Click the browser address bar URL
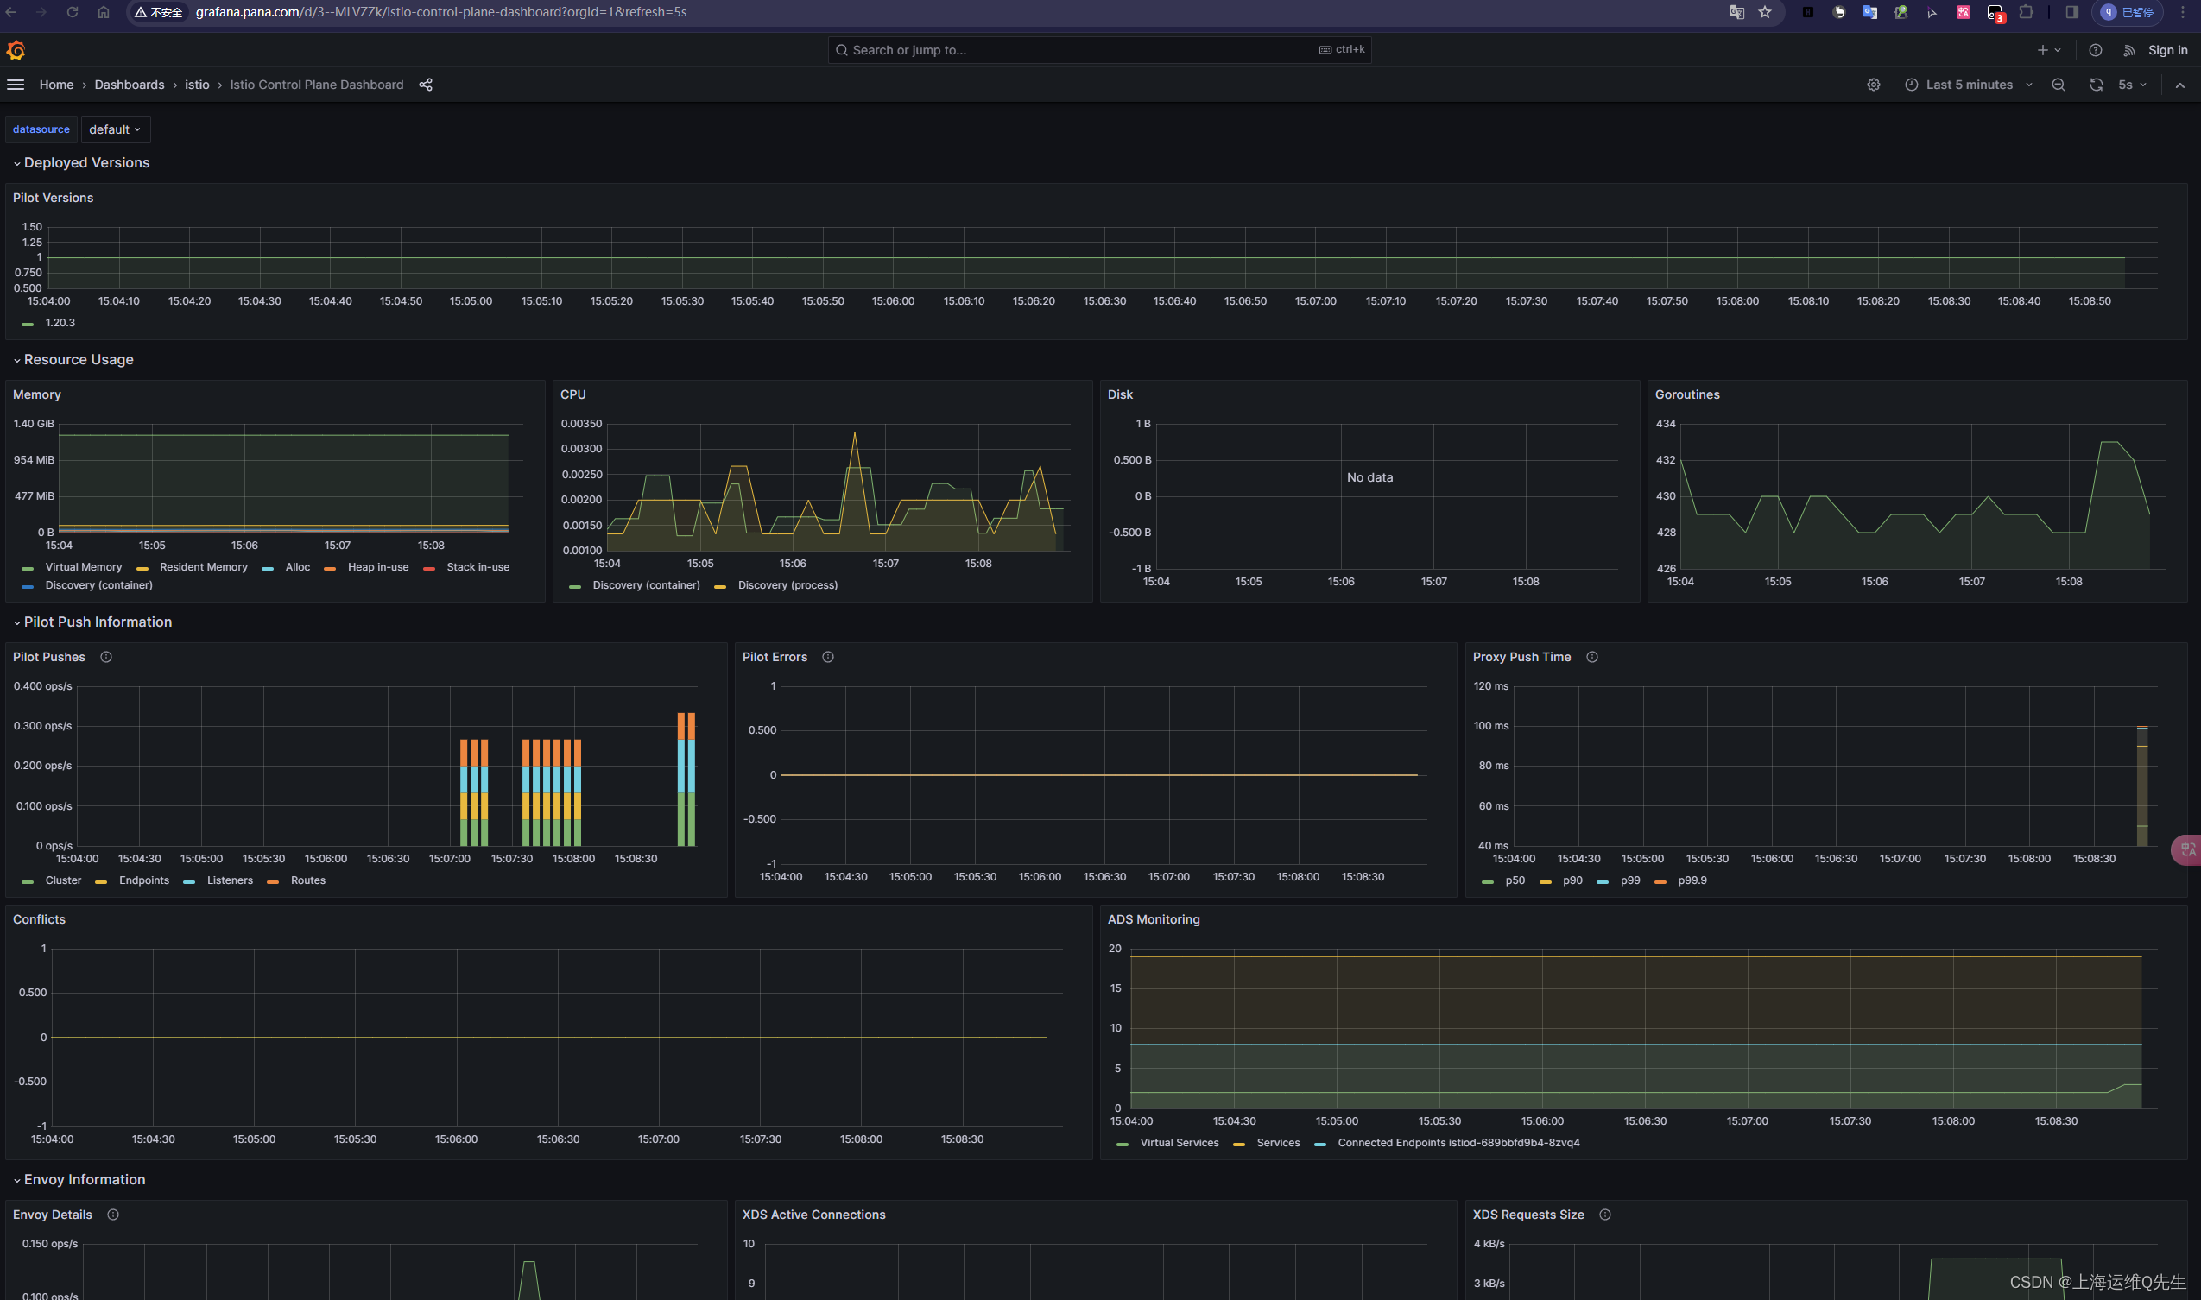Image resolution: width=2201 pixels, height=1300 pixels. (x=440, y=12)
